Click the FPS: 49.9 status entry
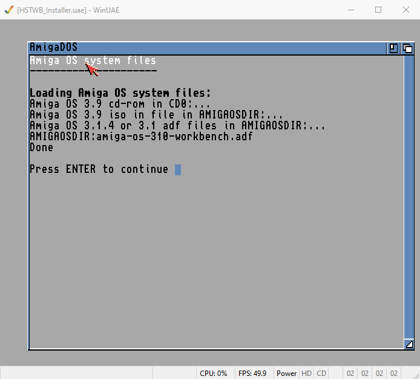420x379 pixels. click(x=252, y=374)
